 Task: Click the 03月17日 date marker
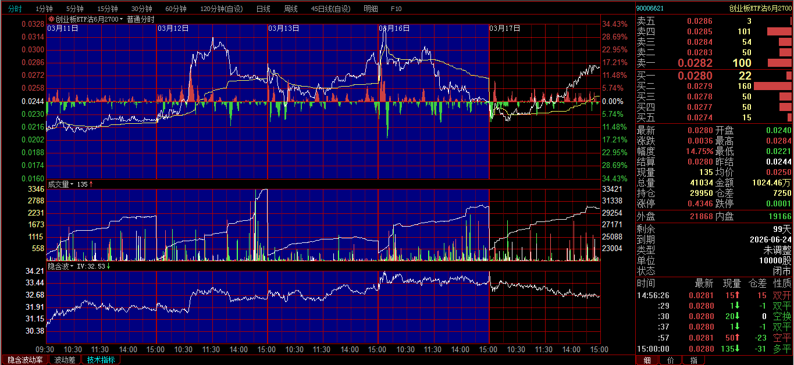tap(505, 28)
